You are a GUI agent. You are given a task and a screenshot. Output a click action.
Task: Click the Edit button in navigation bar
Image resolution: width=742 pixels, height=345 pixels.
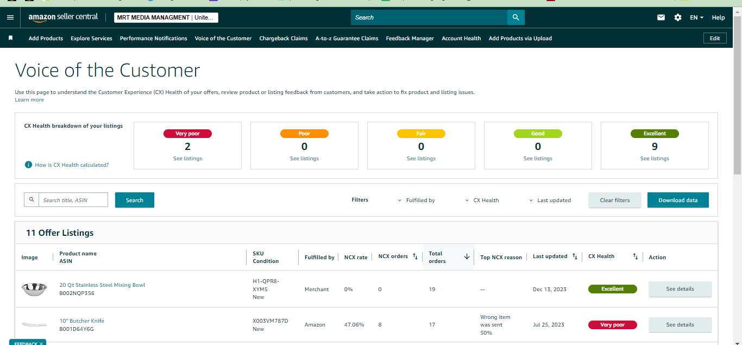715,38
